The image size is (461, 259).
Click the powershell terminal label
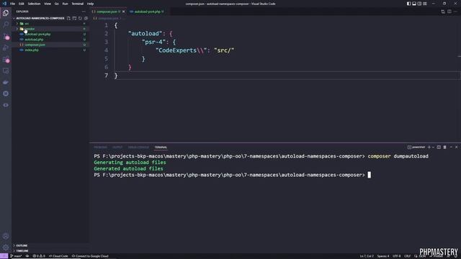(x=416, y=147)
